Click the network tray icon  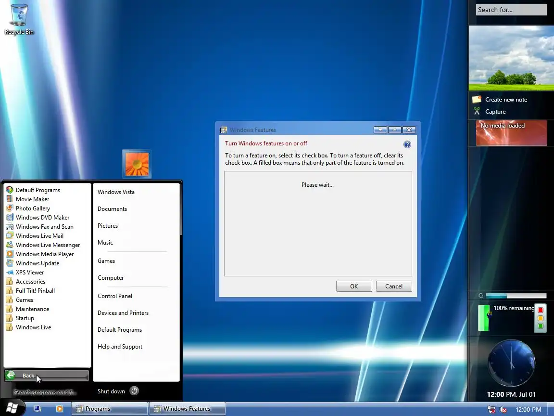coord(491,410)
